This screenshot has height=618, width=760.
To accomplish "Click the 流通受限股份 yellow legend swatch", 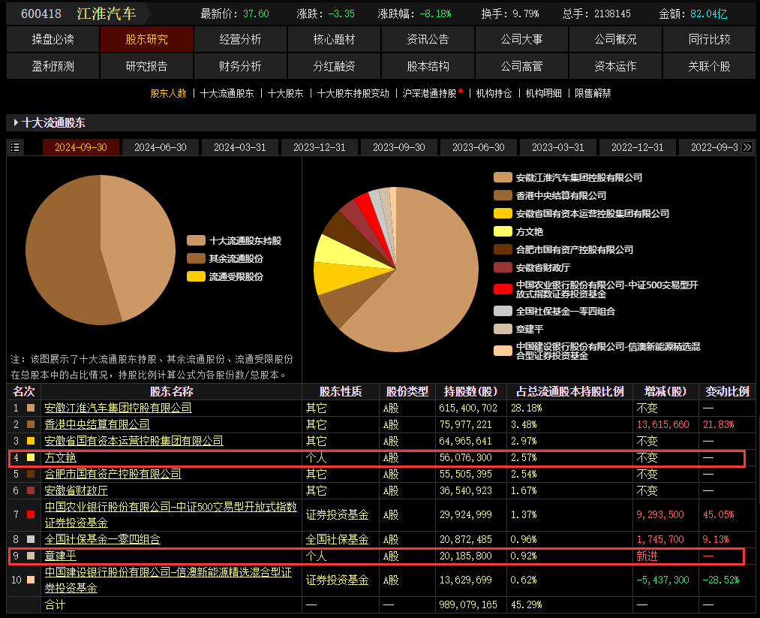I will point(196,276).
